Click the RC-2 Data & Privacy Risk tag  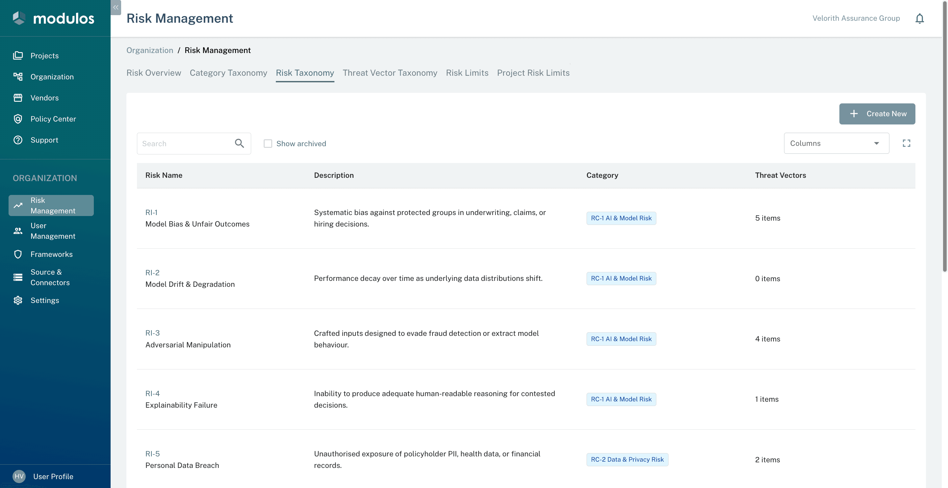tap(627, 459)
